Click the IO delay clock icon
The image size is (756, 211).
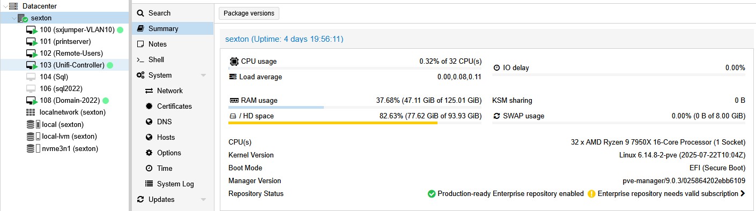tap(496, 68)
